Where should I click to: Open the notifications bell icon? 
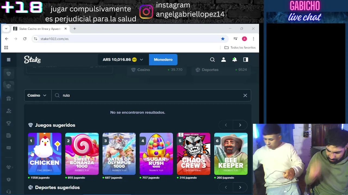pyautogui.click(x=234, y=60)
